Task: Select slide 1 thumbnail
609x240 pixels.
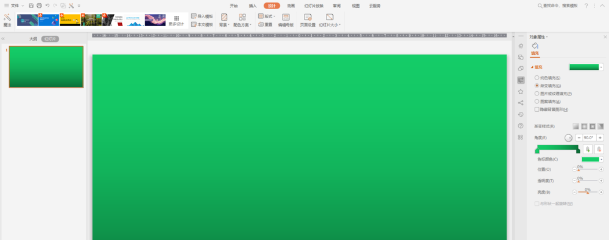Action: 46,67
